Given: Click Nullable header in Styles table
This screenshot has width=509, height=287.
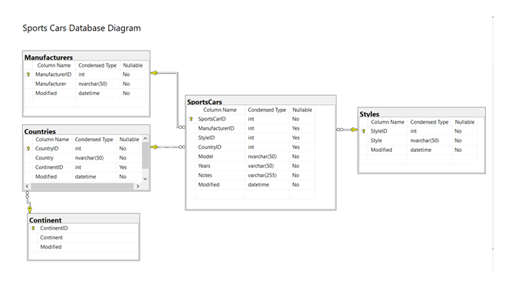Looking at the screenshot, I should click(x=465, y=122).
